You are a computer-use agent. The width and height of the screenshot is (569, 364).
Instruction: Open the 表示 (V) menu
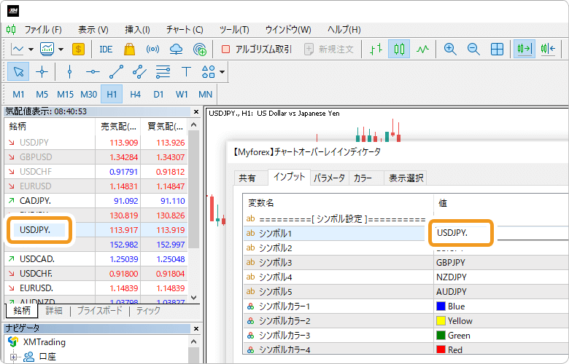pos(93,30)
